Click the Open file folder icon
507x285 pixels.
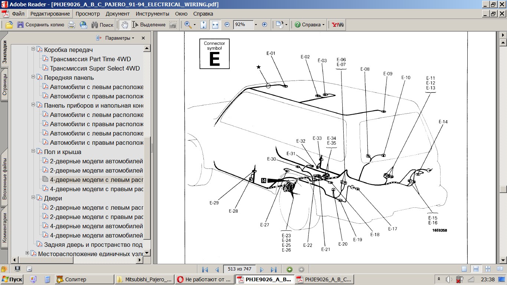point(9,25)
